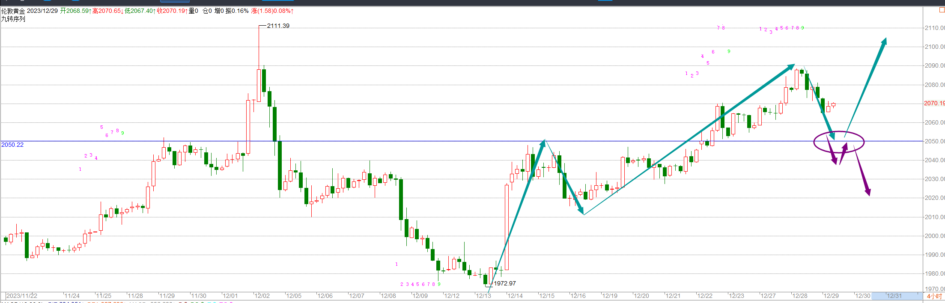The height and width of the screenshot is (303, 945).
Task: Click the 12/22 date on time axis
Action: pos(705,296)
